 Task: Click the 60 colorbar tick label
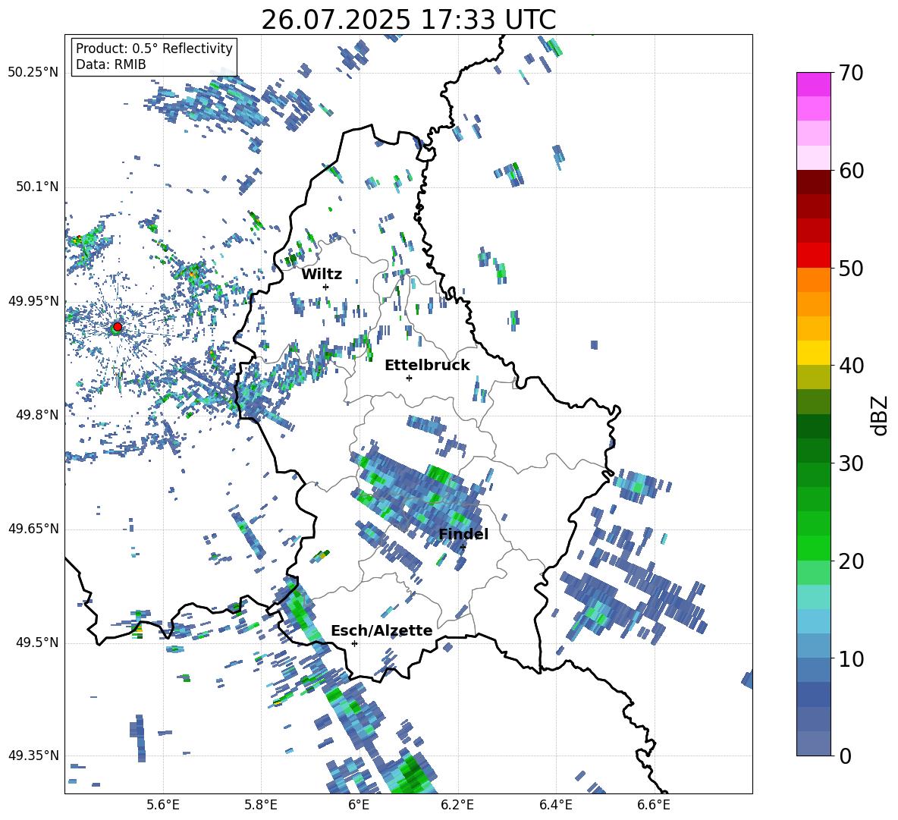click(850, 170)
